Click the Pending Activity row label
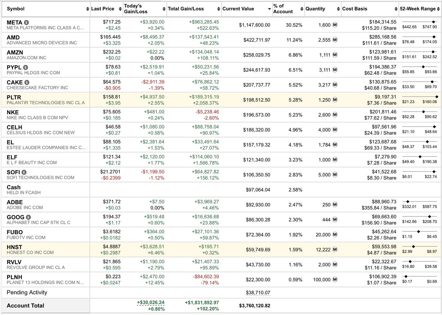 (x=27, y=293)
